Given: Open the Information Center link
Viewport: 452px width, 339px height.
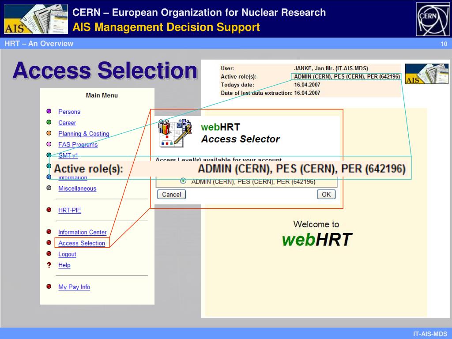Looking at the screenshot, I should point(83,232).
